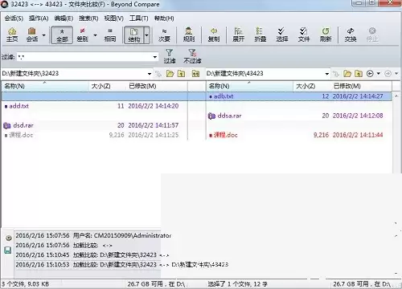Click right pane scrollbar up arrow
The height and width of the screenshot is (289, 402).
pyautogui.click(x=396, y=96)
